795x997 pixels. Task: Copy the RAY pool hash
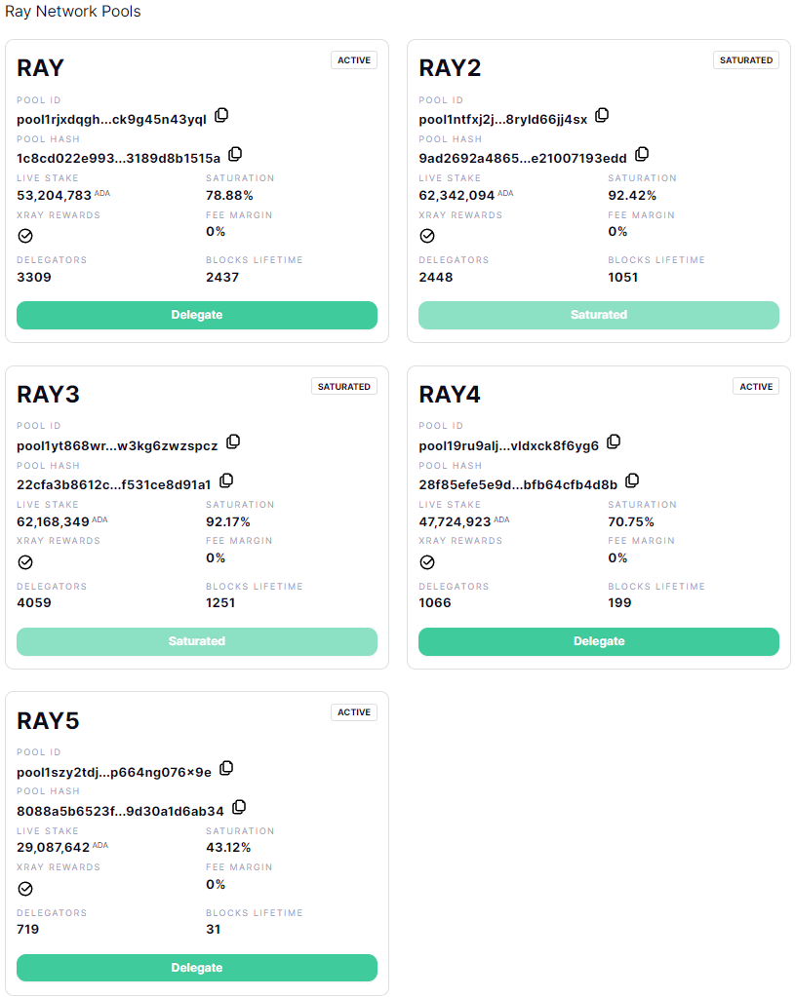click(x=235, y=155)
